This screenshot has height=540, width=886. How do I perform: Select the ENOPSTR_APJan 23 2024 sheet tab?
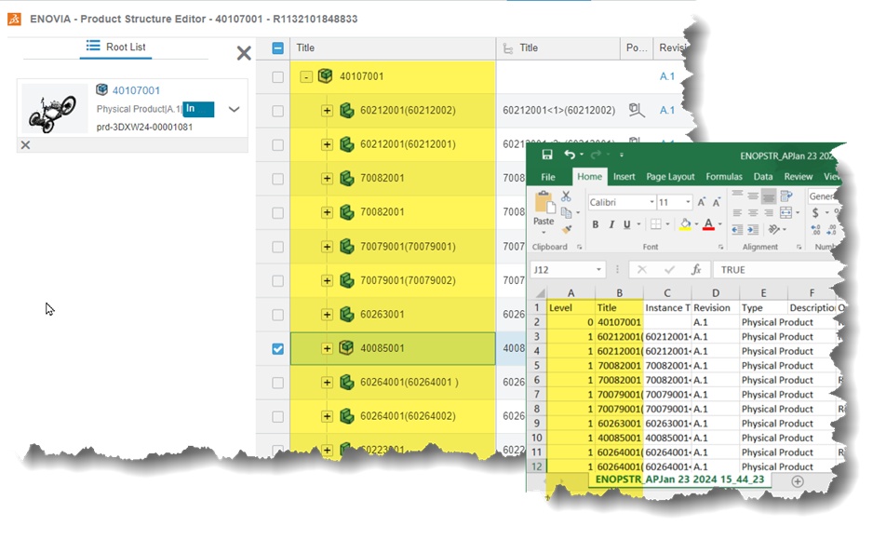(x=679, y=479)
